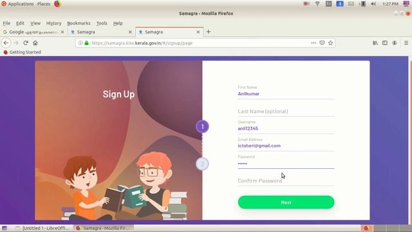Open the History menu
This screenshot has height=232, width=412.
pyautogui.click(x=53, y=23)
